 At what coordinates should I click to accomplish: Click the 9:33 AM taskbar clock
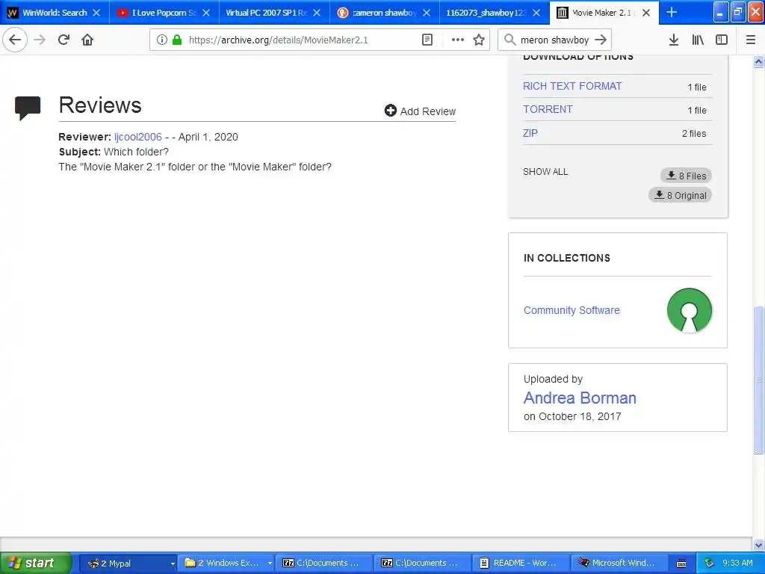[x=737, y=563]
